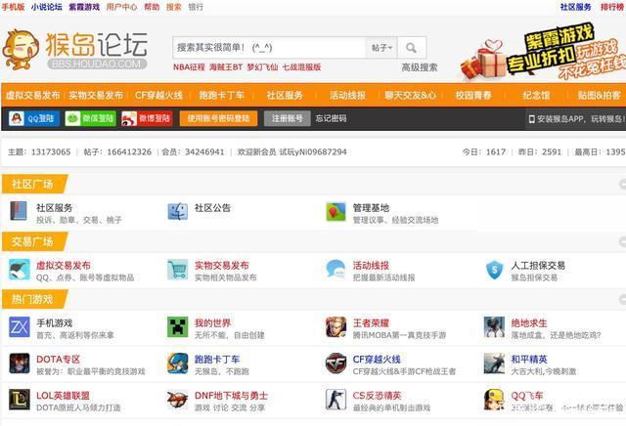Open the 帖子 search type dropdown
The image size is (626, 426).
[381, 48]
